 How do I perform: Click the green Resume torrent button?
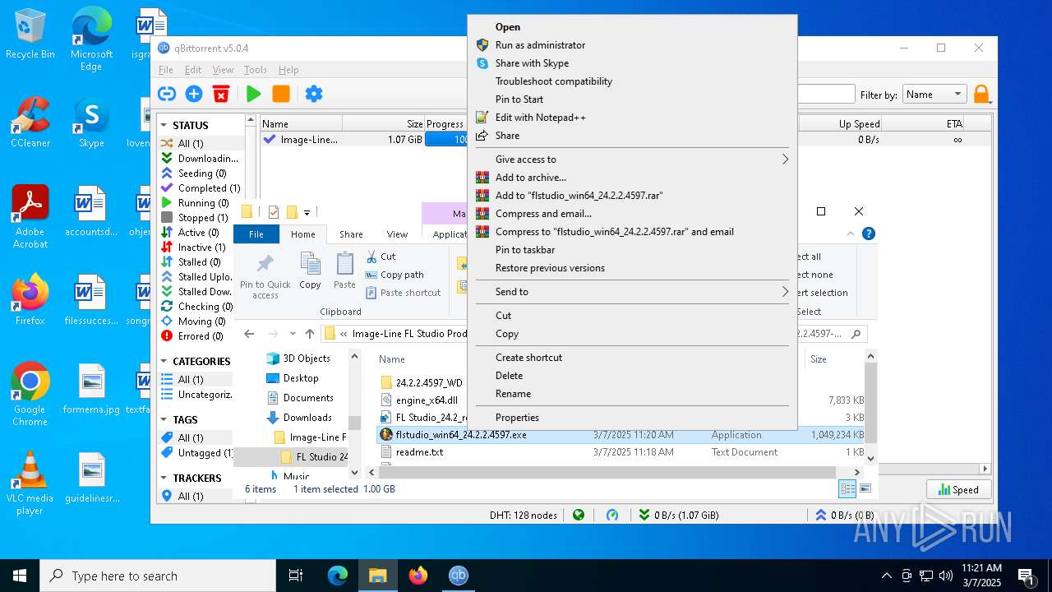(254, 94)
